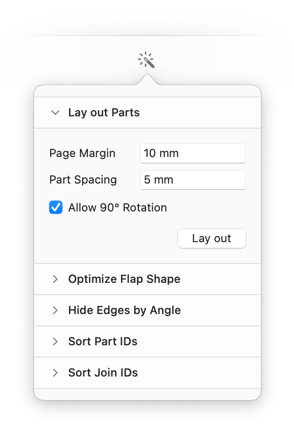Viewport: 295px width, 438px height.
Task: Click the Lay out Parts section title
Action: click(x=104, y=113)
